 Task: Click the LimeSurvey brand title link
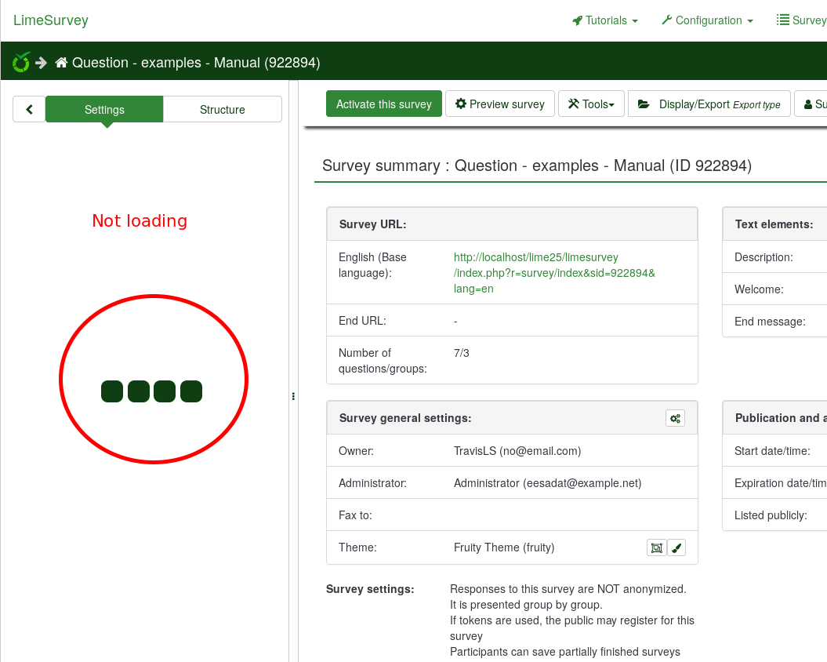51,20
